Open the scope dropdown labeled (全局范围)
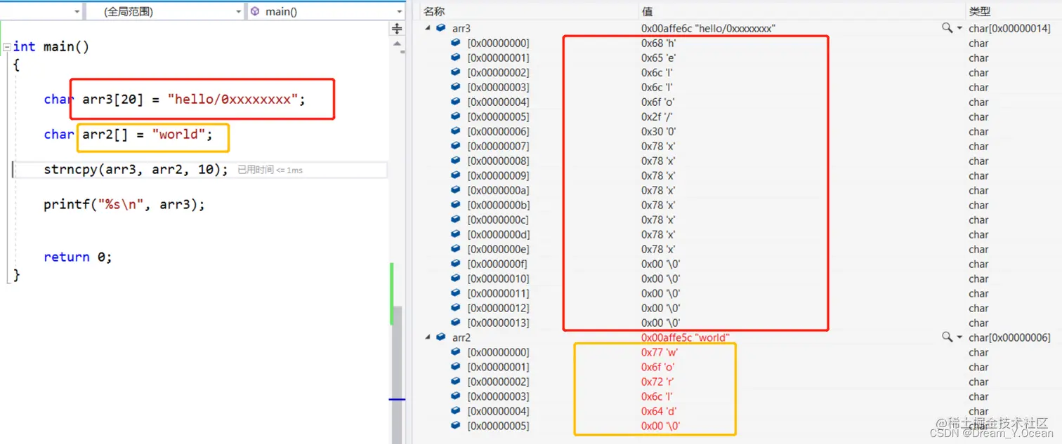Screen dimensions: 1062x444 (164, 11)
